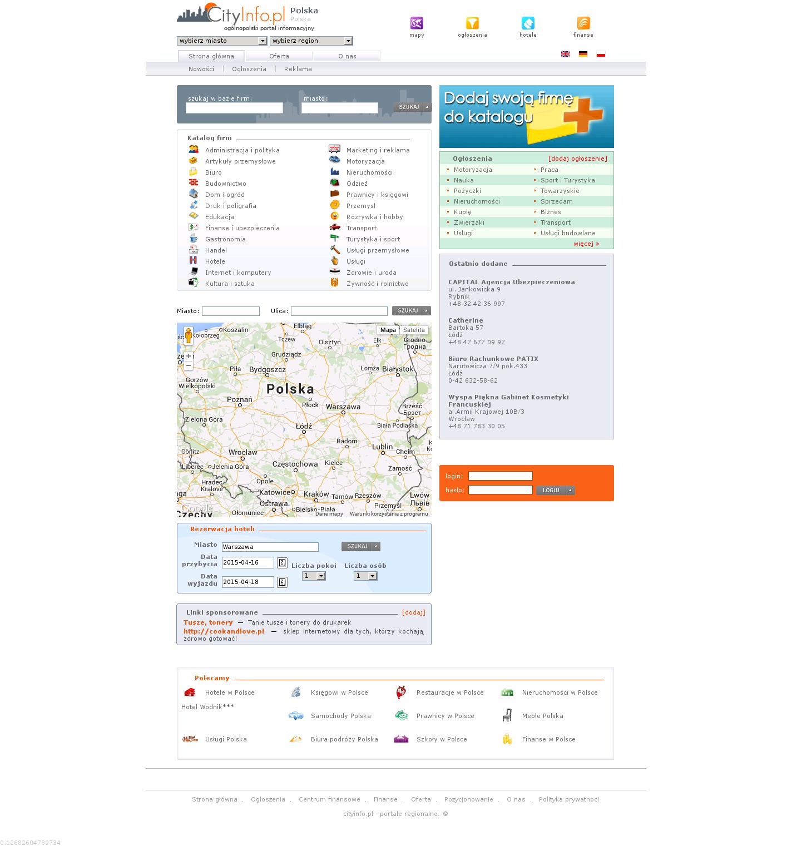Open the Liczba osób dropdown
This screenshot has height=846, width=792.
click(365, 576)
